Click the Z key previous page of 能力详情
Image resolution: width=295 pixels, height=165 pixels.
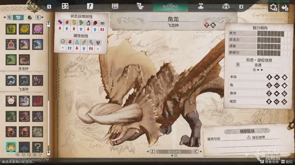tap(152, 152)
